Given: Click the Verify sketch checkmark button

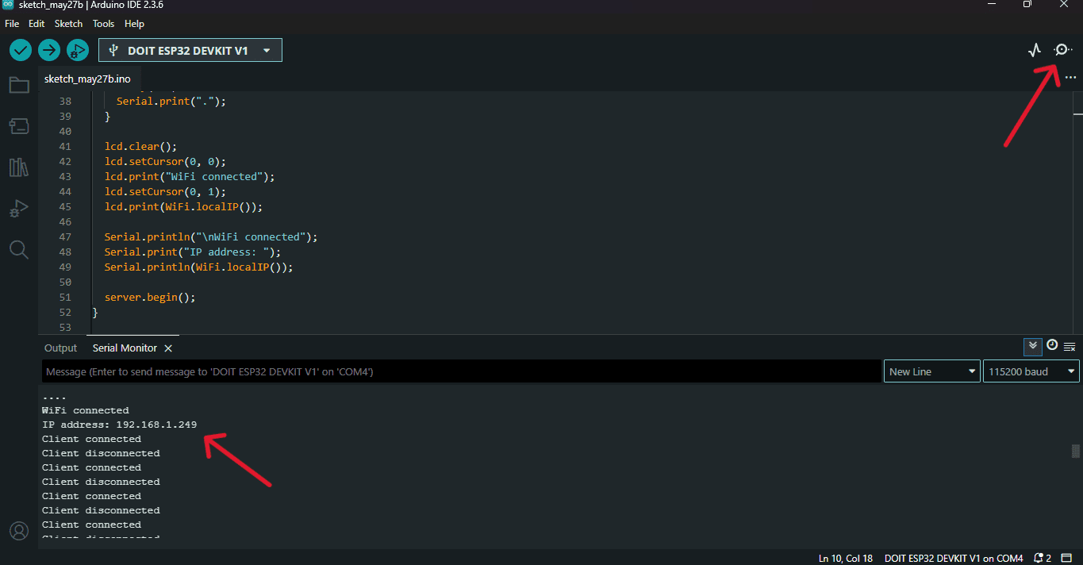Looking at the screenshot, I should point(21,50).
